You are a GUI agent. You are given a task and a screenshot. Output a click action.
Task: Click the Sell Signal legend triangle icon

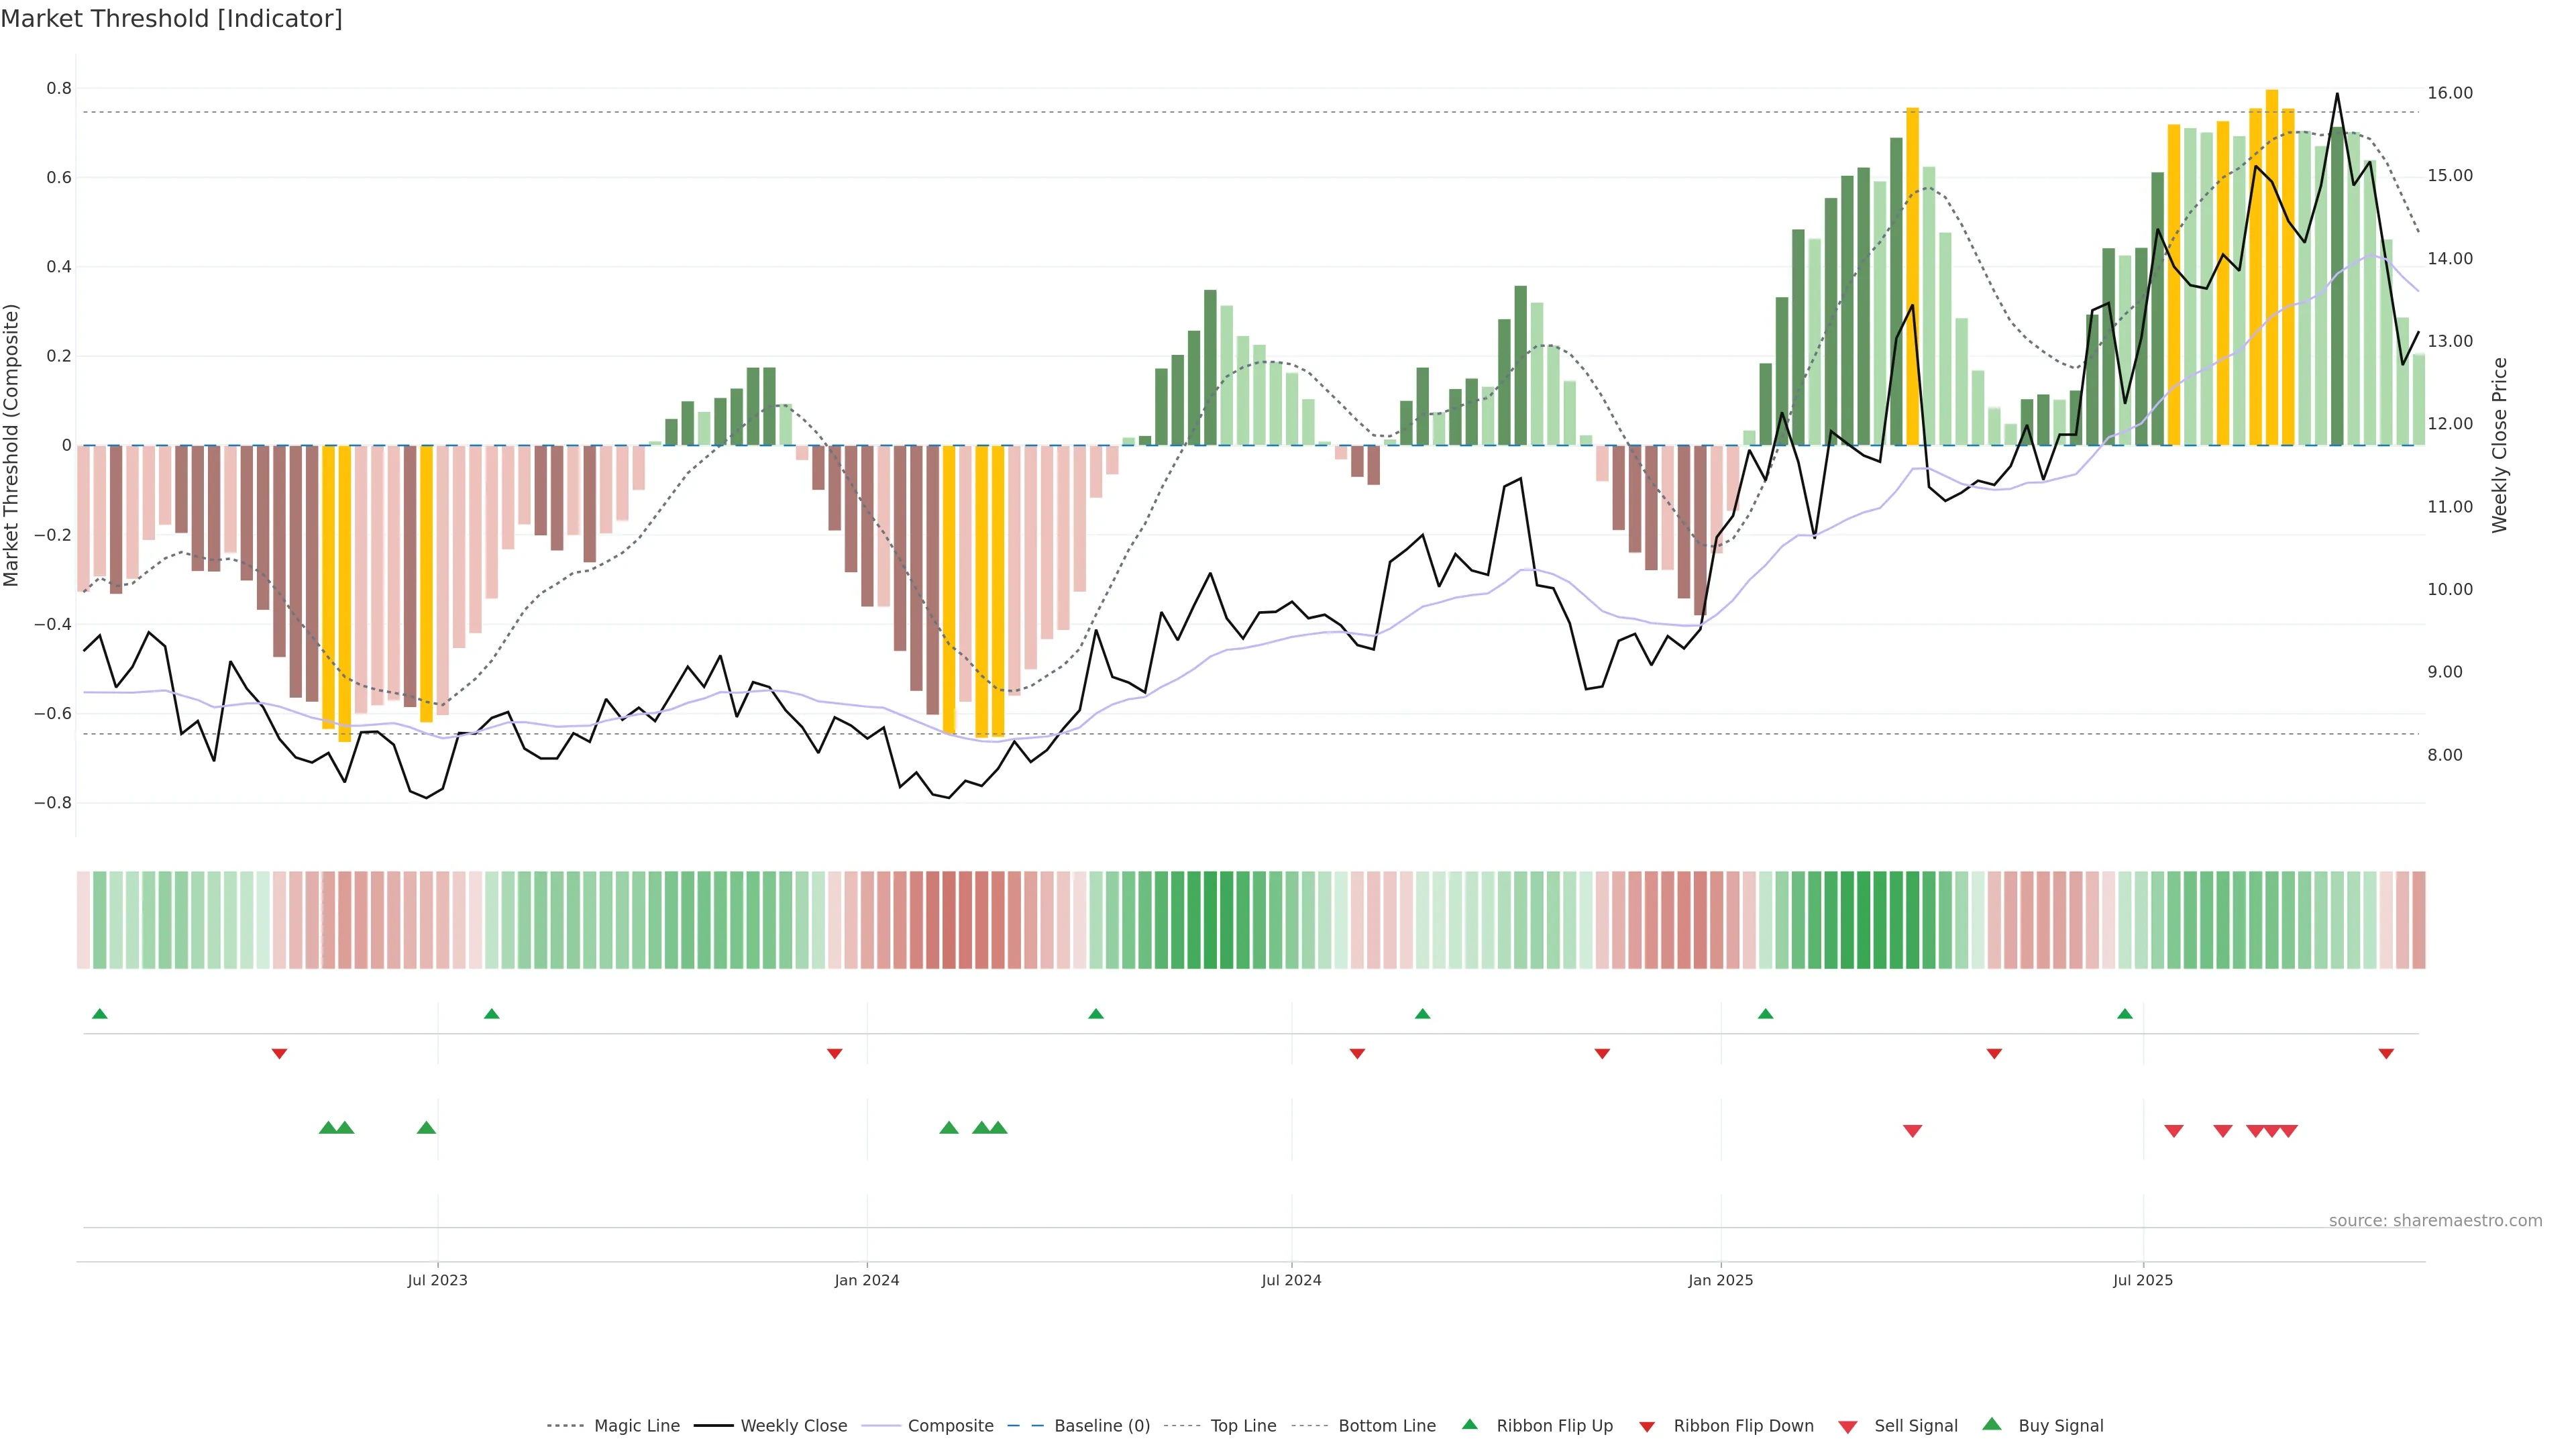(1847, 1427)
